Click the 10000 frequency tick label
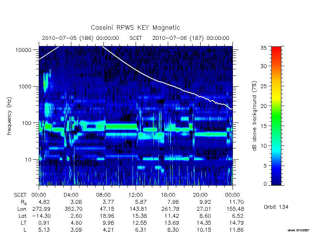310x232 pixels. tap(23, 50)
